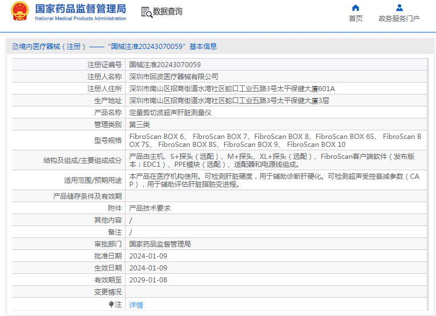Click the 结构及组成/主要组成成分 label
Viewport: 436px width, 316px height.
83,161
